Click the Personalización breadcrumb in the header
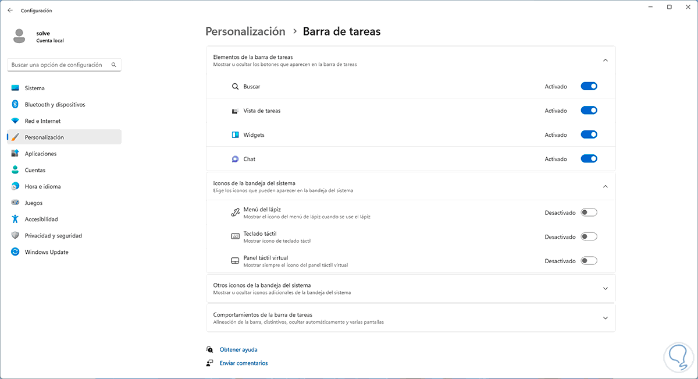Image resolution: width=698 pixels, height=379 pixels. [x=245, y=31]
